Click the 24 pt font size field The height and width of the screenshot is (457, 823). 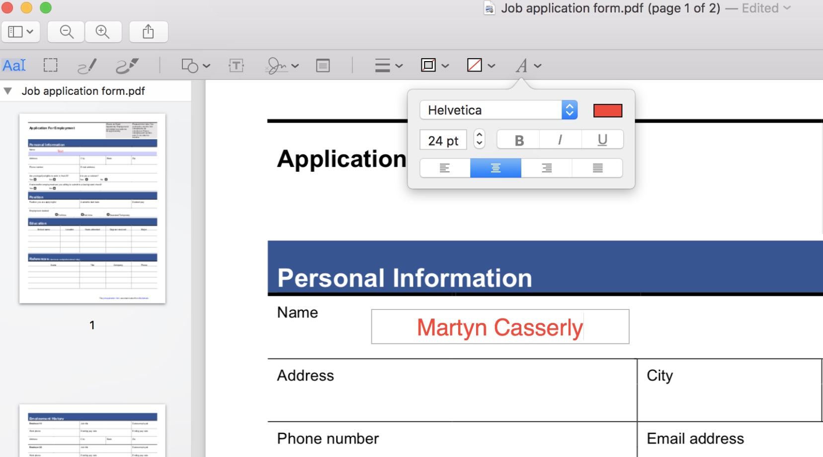(x=443, y=141)
